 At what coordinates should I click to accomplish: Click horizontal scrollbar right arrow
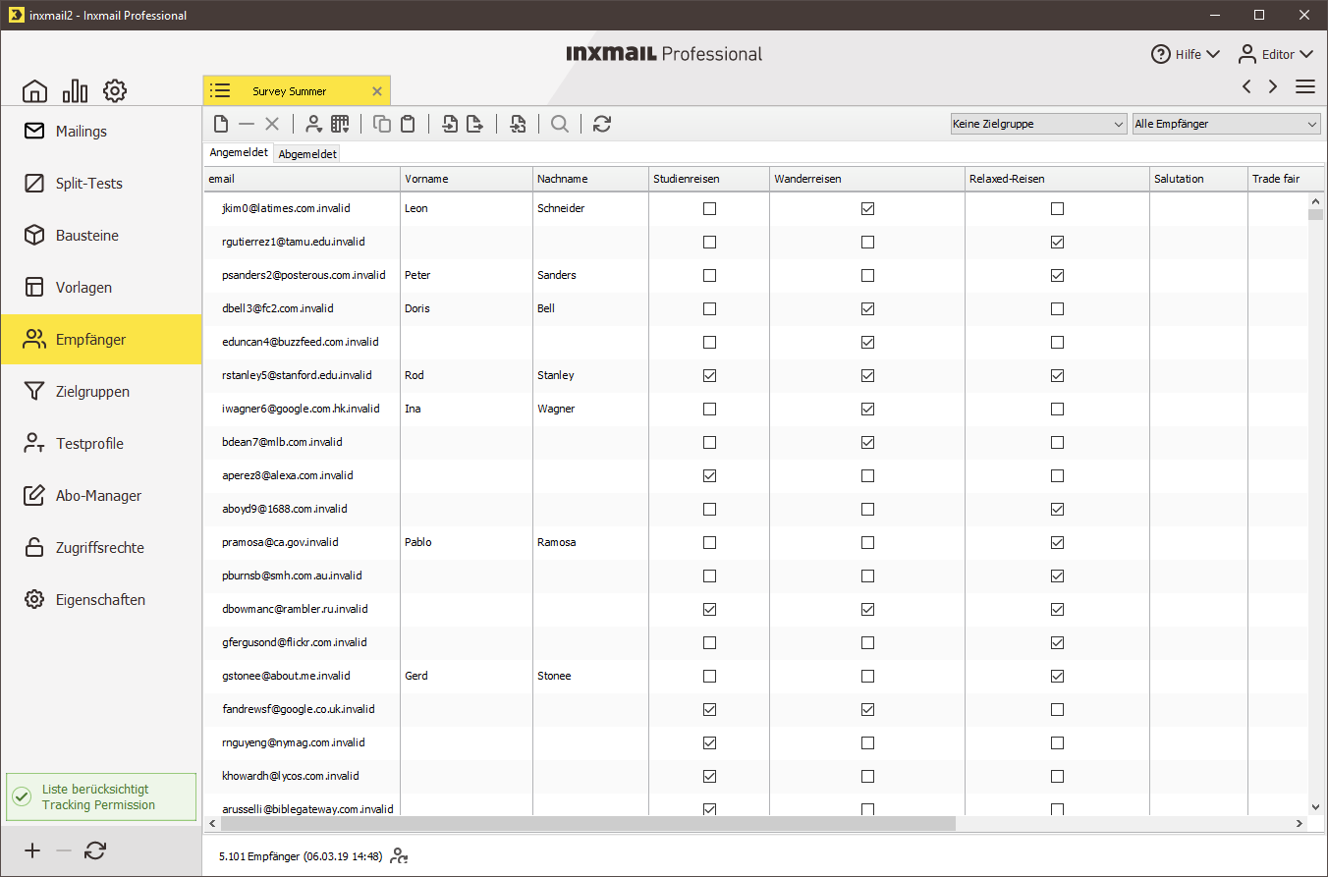point(1300,823)
